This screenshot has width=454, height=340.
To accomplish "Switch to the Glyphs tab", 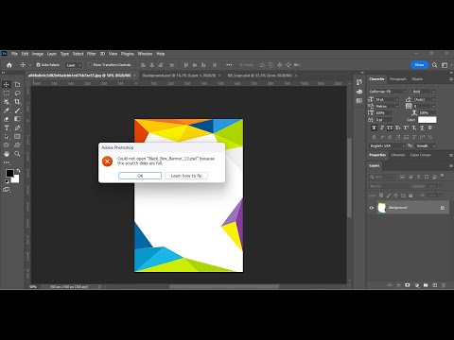I will [417, 79].
